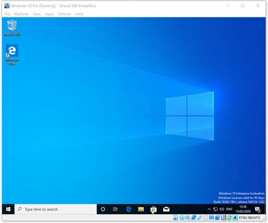This screenshot has height=223, width=268.
Task: Click the clock showing 15:58
Action: pos(243,209)
